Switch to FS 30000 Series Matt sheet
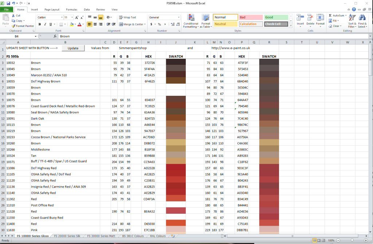The height and width of the screenshot is (244, 373). (102, 236)
